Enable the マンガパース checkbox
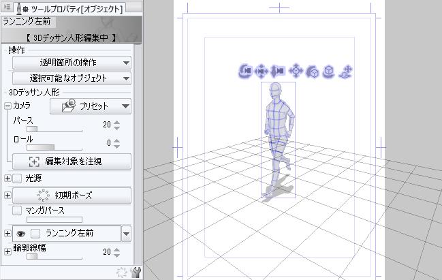The image size is (442, 280). coord(17,211)
